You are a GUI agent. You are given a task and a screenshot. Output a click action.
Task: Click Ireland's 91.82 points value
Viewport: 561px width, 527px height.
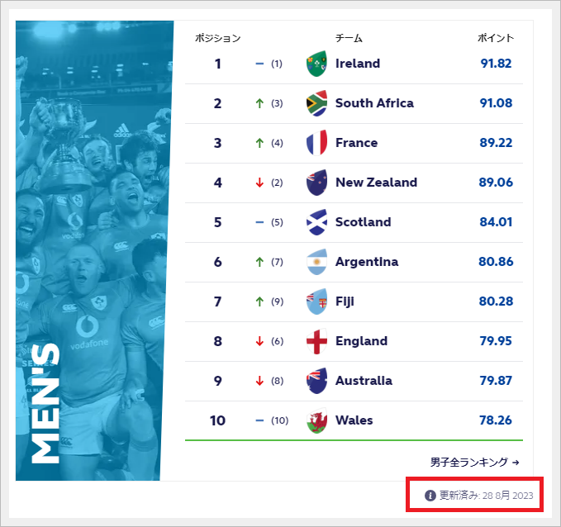496,64
